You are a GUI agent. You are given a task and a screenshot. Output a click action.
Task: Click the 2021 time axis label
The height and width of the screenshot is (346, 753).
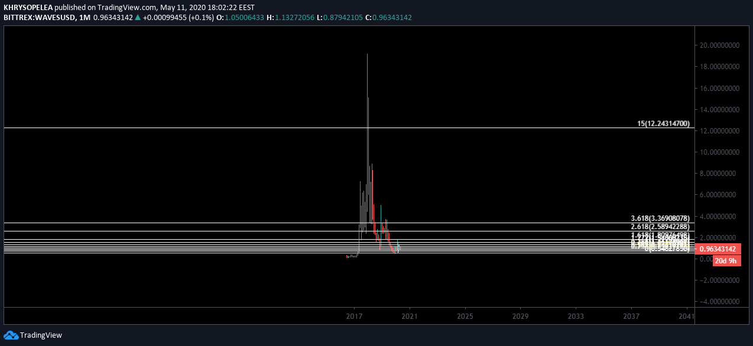point(410,316)
